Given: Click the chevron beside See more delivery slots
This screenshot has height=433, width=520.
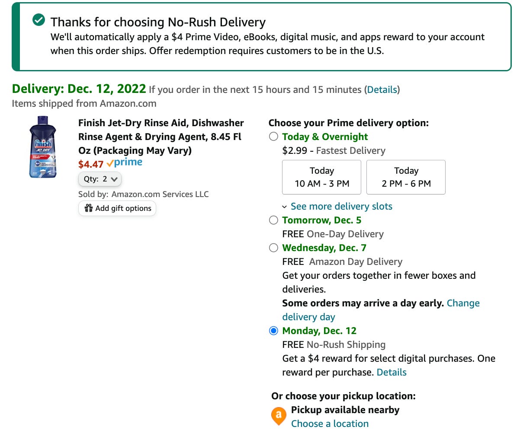Looking at the screenshot, I should coord(285,207).
